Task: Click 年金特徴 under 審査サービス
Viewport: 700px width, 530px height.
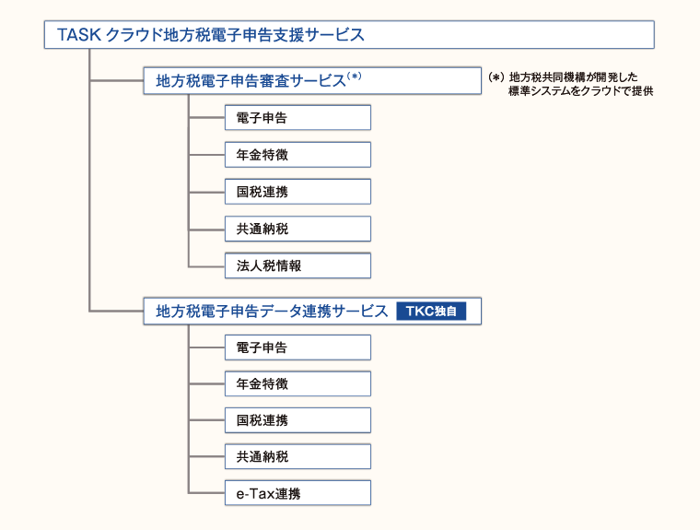Action: pyautogui.click(x=297, y=155)
